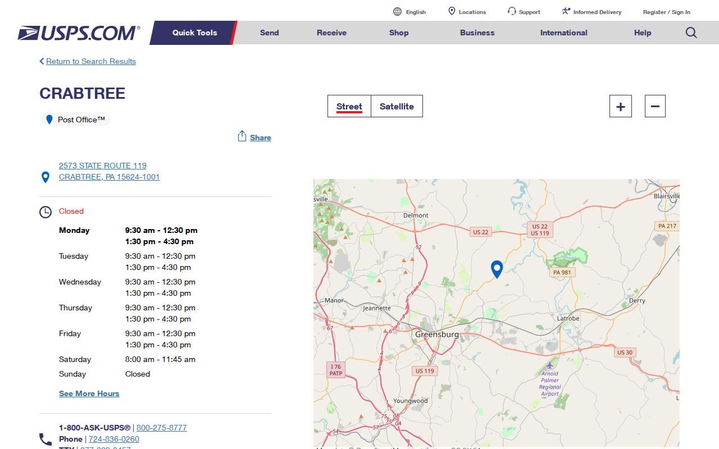
Task: Zoom out the map with minus button
Action: (x=655, y=106)
